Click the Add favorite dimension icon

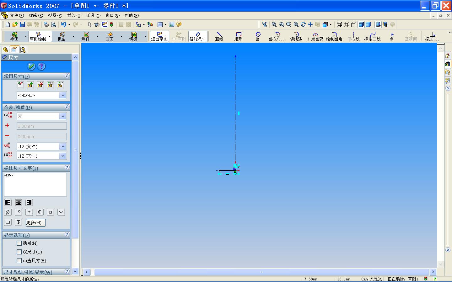[x=30, y=85]
